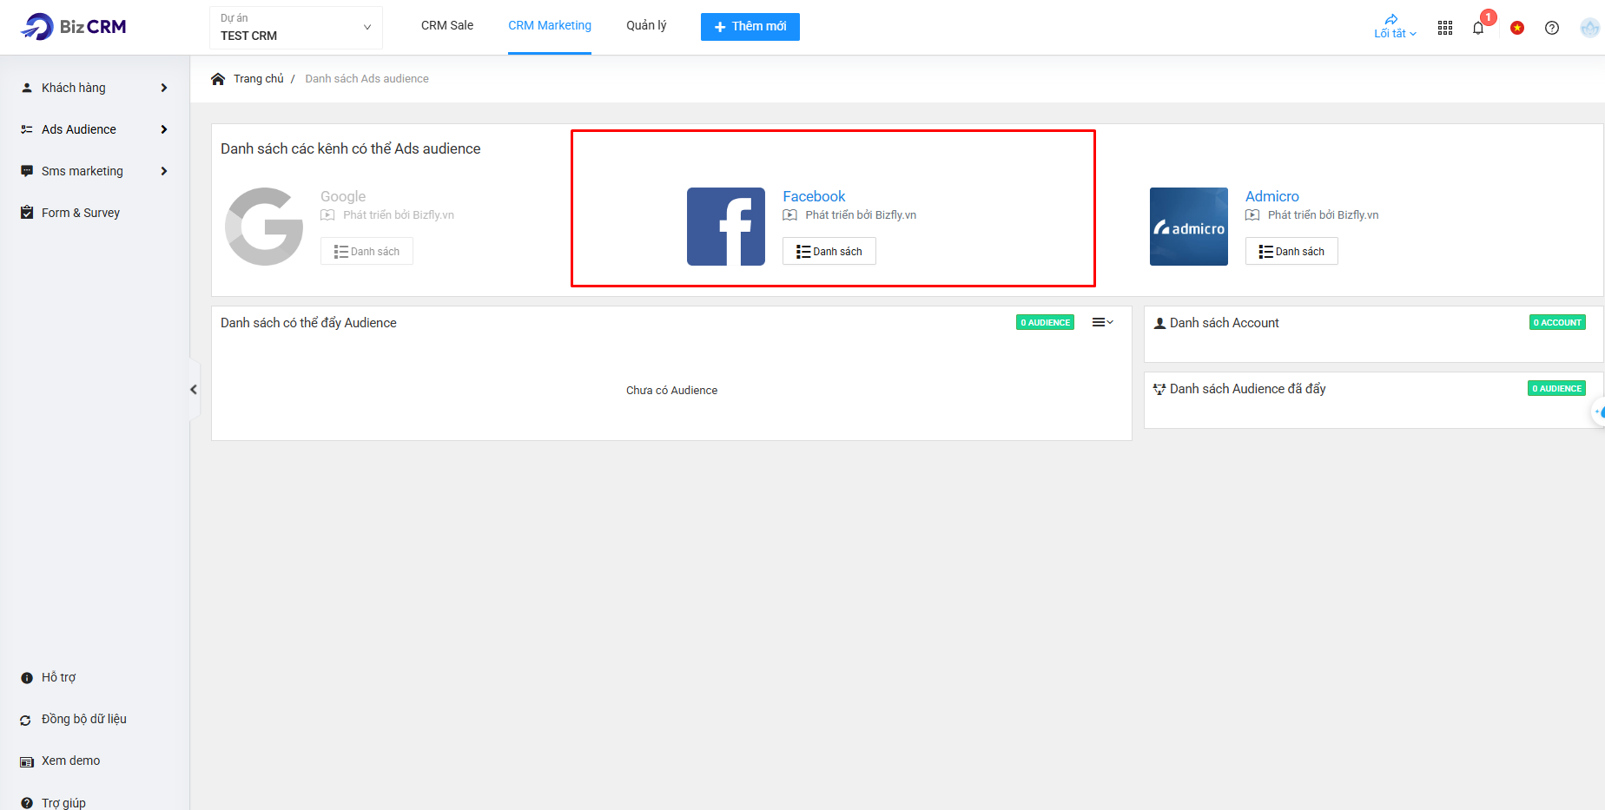Click the Thêm mới button
The width and height of the screenshot is (1605, 810).
point(750,27)
